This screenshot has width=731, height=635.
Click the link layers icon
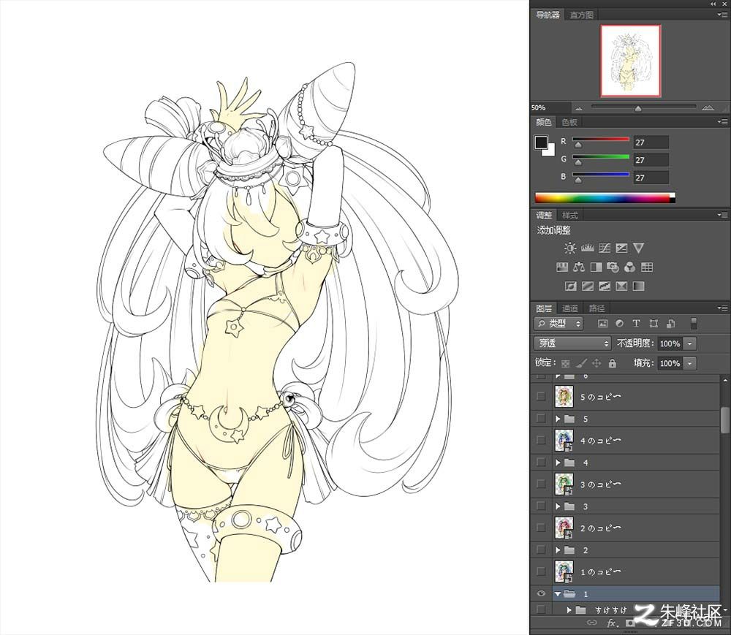(591, 623)
